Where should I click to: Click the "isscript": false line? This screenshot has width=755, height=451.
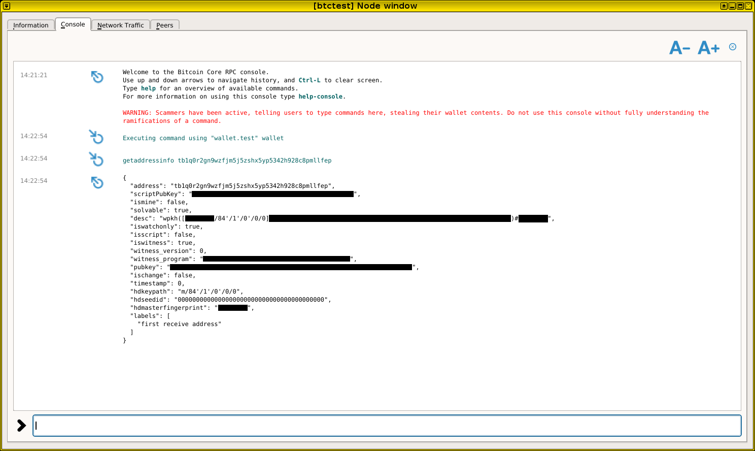[163, 235]
